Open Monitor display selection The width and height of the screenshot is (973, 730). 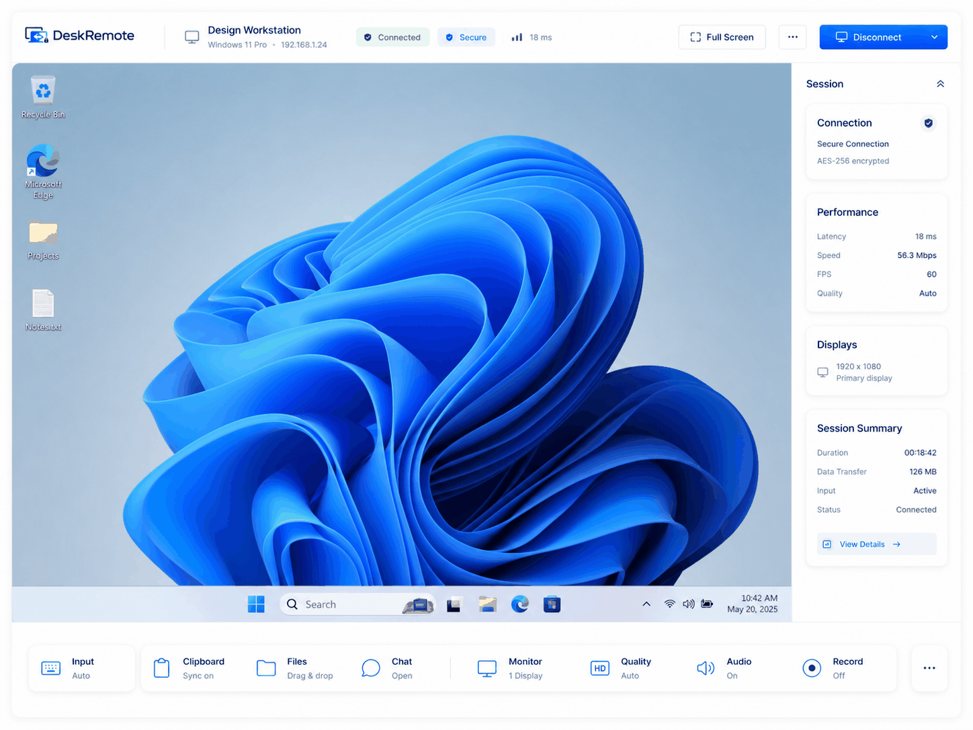(511, 668)
